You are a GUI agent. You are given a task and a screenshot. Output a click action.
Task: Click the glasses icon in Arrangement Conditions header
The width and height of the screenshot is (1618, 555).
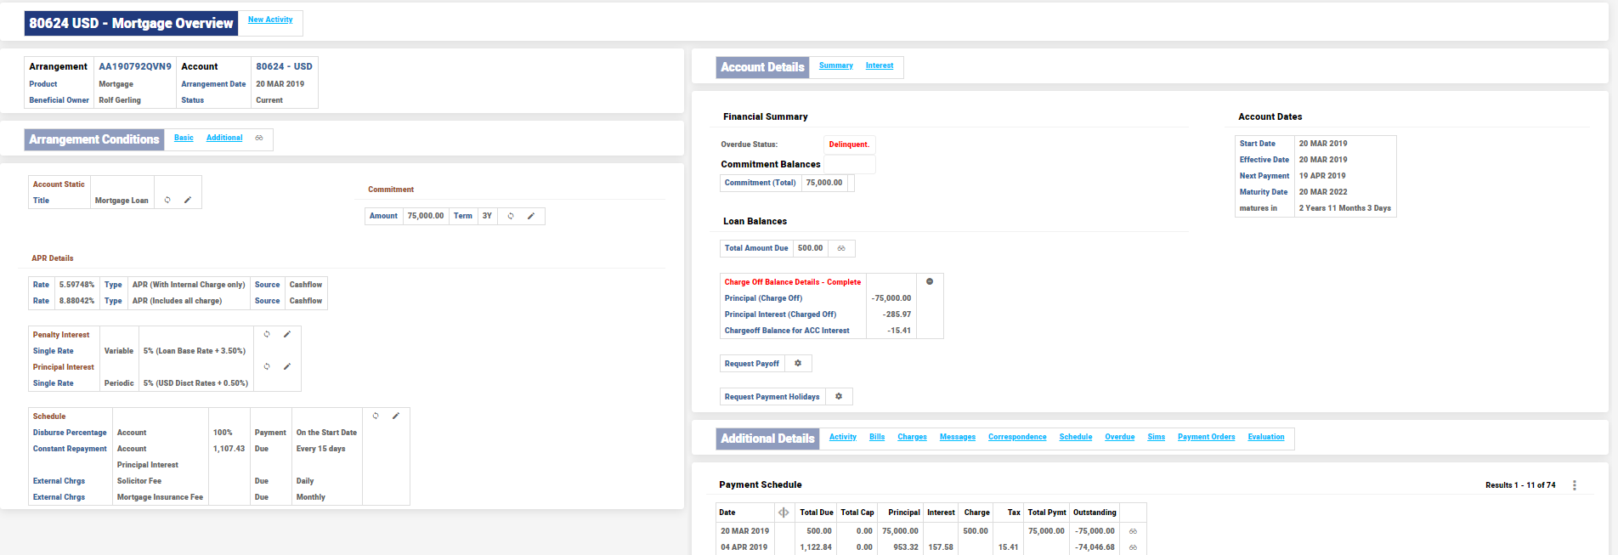click(x=259, y=138)
